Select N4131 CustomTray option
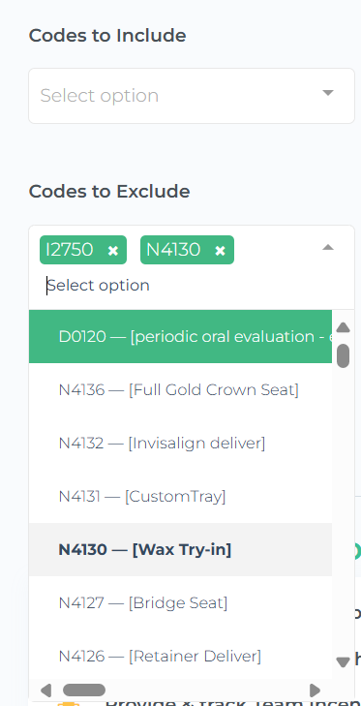 coord(180,496)
